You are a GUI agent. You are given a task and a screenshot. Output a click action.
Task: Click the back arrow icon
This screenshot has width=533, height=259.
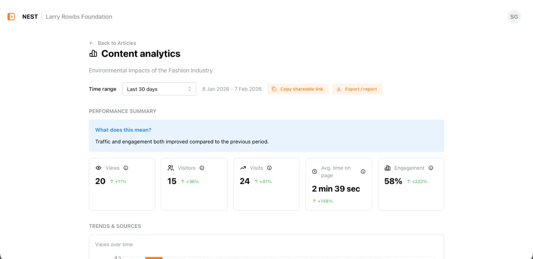[91, 43]
